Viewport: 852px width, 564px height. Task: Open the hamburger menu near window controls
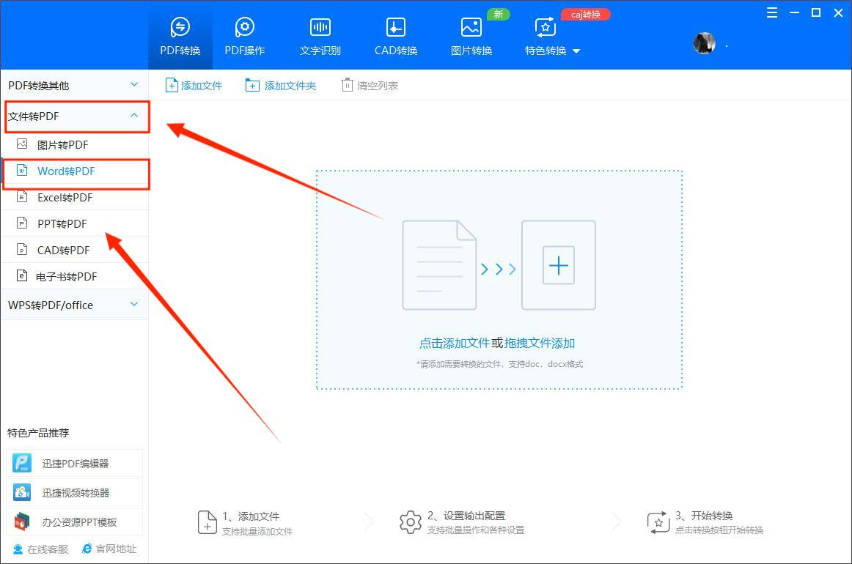click(x=771, y=12)
